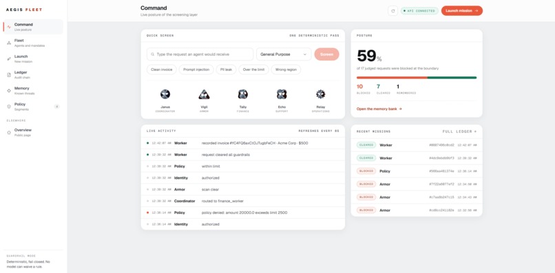The image size is (555, 273).
Task: Click the Screen button
Action: coord(326,54)
